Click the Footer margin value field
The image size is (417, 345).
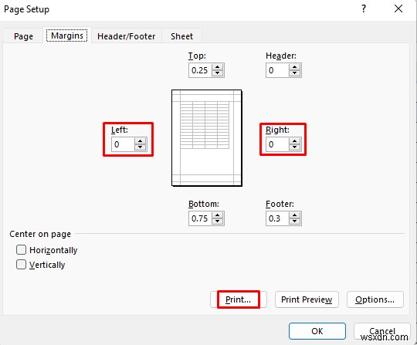277,218
